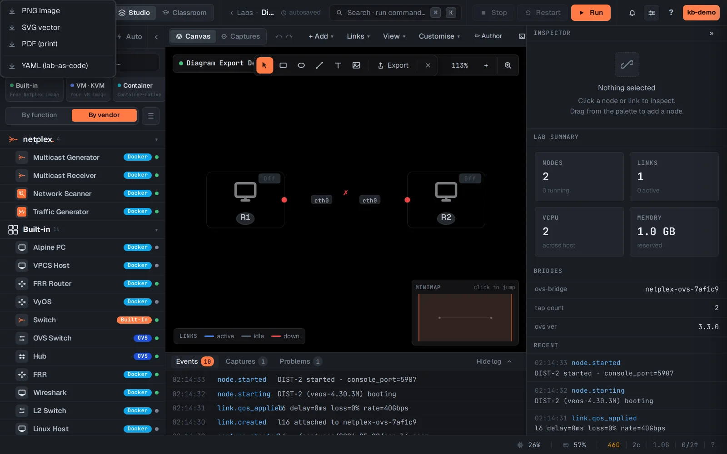
Task: Open the Add dropdown menu
Action: tap(321, 36)
